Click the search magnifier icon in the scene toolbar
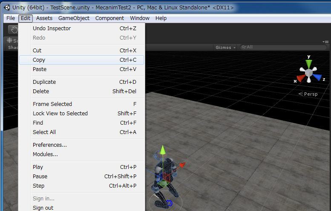331x211 pixels. point(244,47)
